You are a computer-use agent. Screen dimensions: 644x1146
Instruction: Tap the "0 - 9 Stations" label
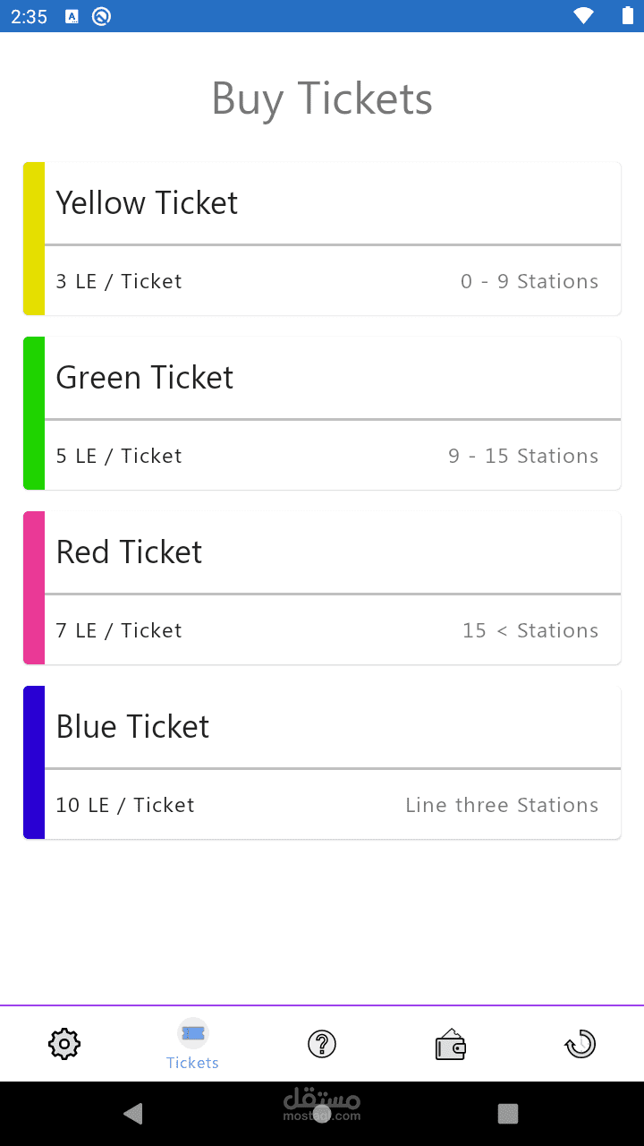[530, 281]
